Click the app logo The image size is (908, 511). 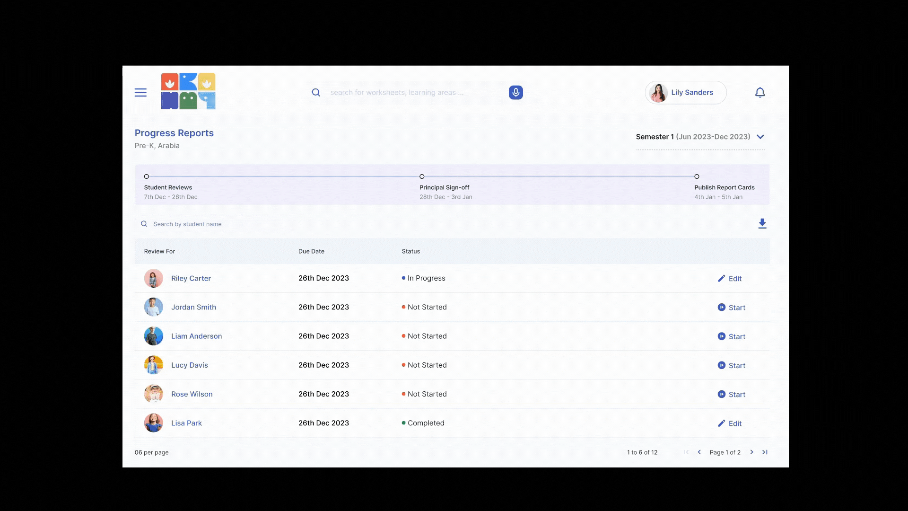[188, 91]
